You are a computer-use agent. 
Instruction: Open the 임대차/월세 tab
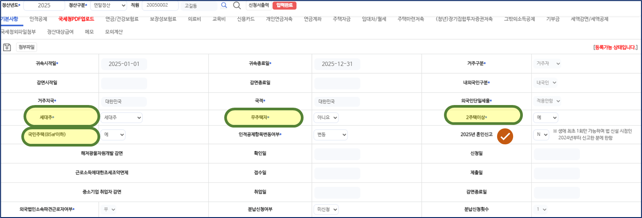click(x=374, y=19)
